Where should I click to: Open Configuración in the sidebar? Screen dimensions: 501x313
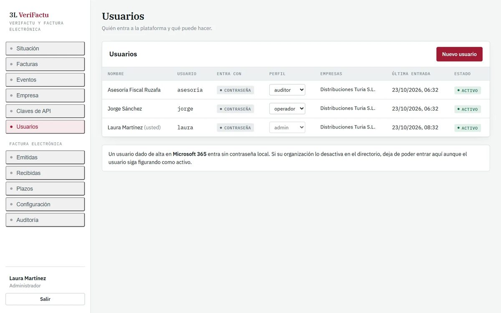coord(45,204)
